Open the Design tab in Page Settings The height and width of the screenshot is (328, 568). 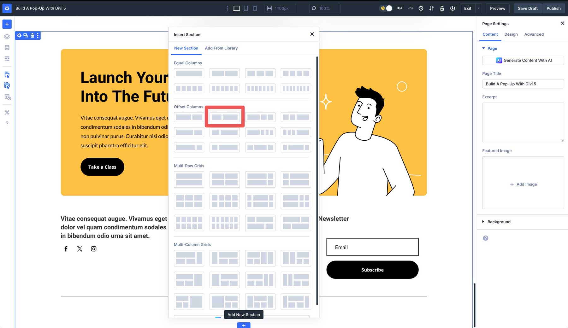pos(511,34)
